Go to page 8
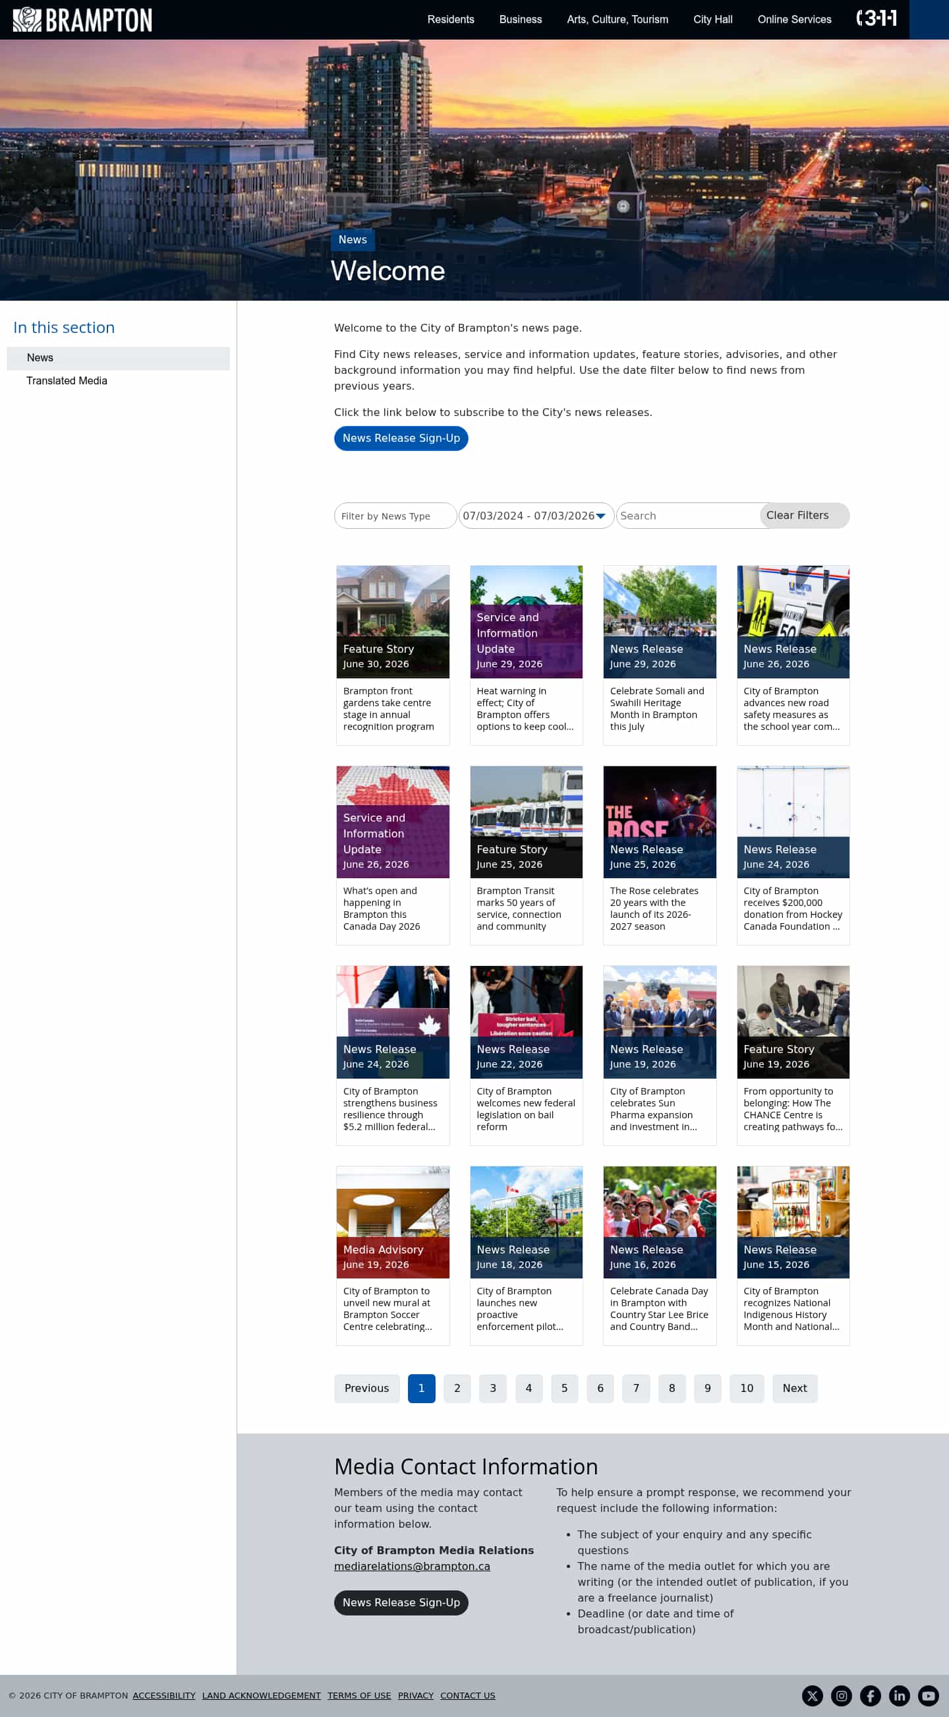The image size is (949, 1717). [672, 1389]
